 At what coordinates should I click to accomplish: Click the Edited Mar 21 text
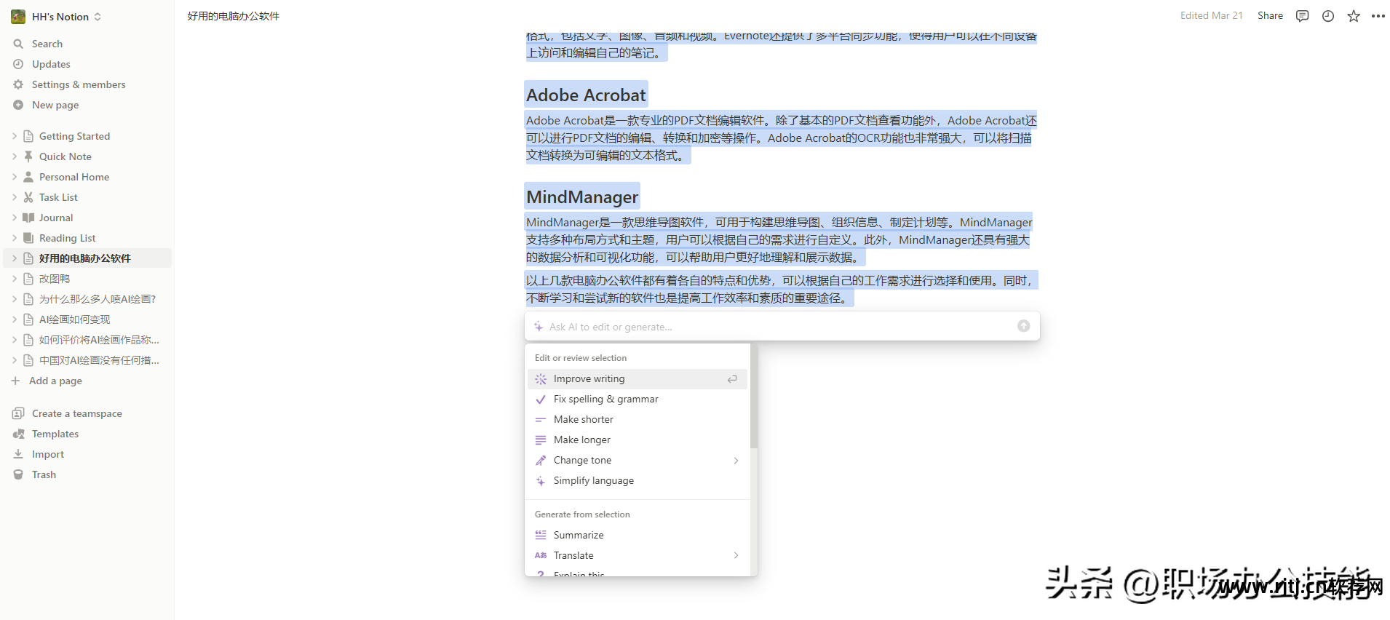pos(1211,15)
